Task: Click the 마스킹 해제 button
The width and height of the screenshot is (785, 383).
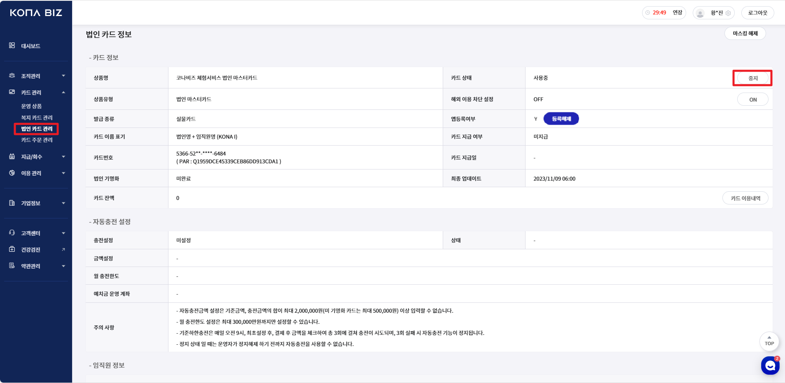Action: (745, 33)
